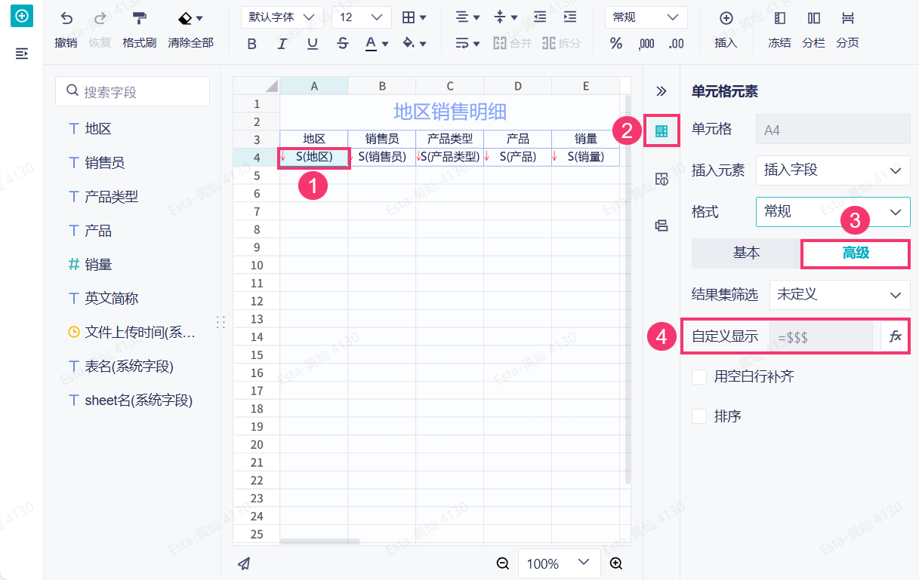Open the third side panel icon
Screen dimensions: 919x580
click(x=661, y=225)
